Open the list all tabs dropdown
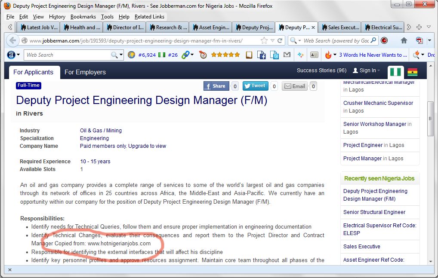The width and height of the screenshot is (438, 278). pyautogui.click(x=429, y=27)
